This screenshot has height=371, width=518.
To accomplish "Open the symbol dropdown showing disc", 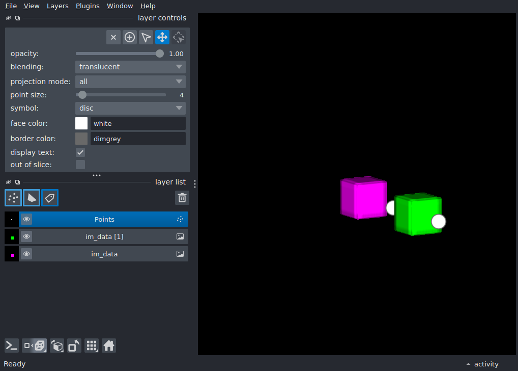I will [130, 108].
